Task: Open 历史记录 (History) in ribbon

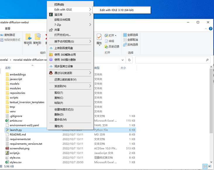Action: (x=112, y=47)
